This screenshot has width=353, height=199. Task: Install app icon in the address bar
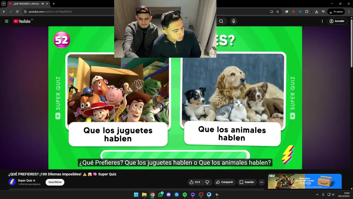pyautogui.click(x=272, y=12)
